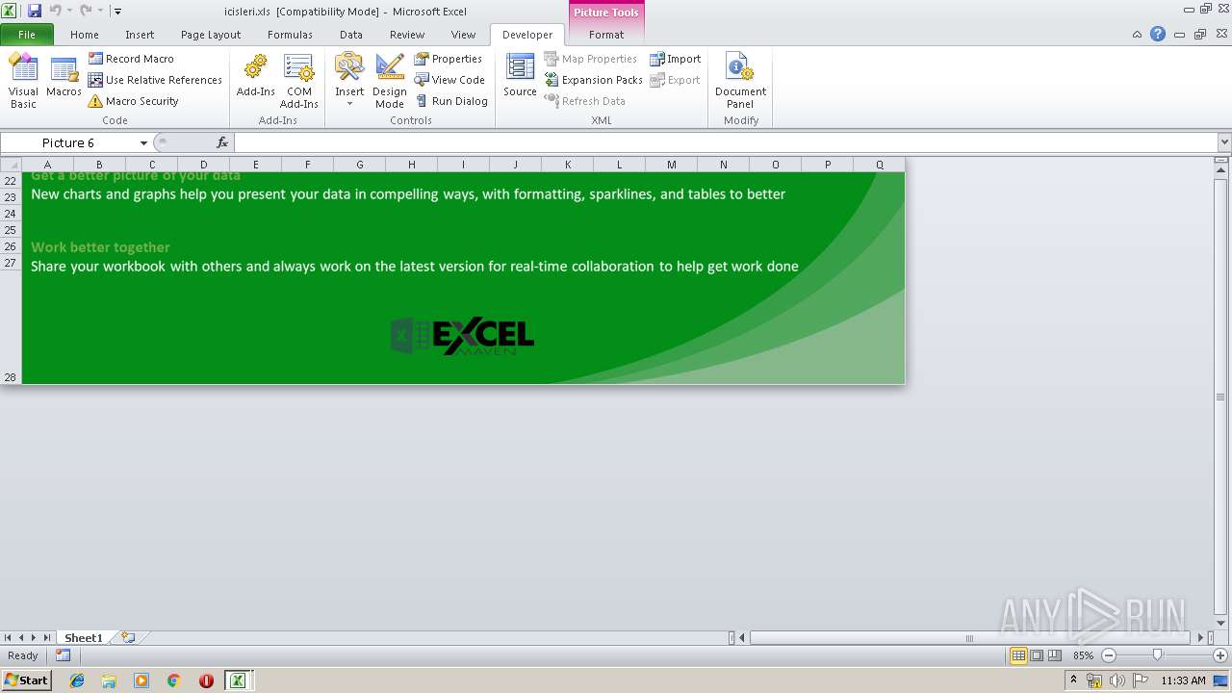
Task: Expand the Name Box dropdown
Action: 143,142
